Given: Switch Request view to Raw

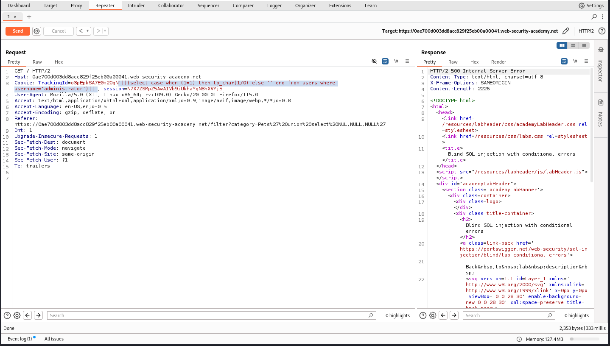Looking at the screenshot, I should click(37, 62).
